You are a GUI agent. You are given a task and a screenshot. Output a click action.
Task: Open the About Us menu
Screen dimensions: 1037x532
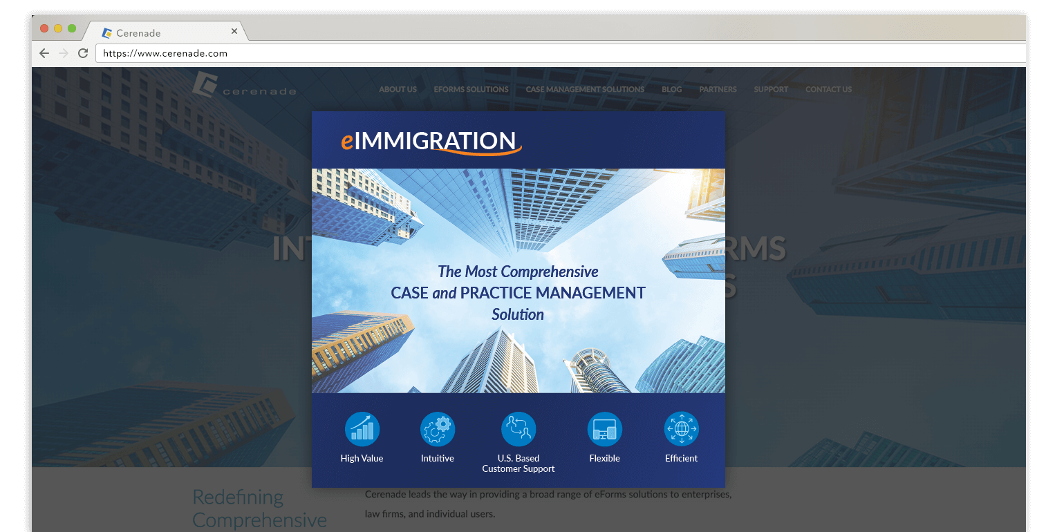tap(398, 89)
